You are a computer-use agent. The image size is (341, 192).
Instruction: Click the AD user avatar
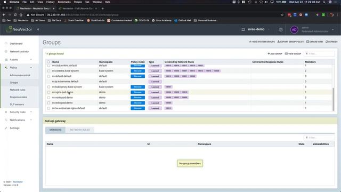click(x=294, y=30)
